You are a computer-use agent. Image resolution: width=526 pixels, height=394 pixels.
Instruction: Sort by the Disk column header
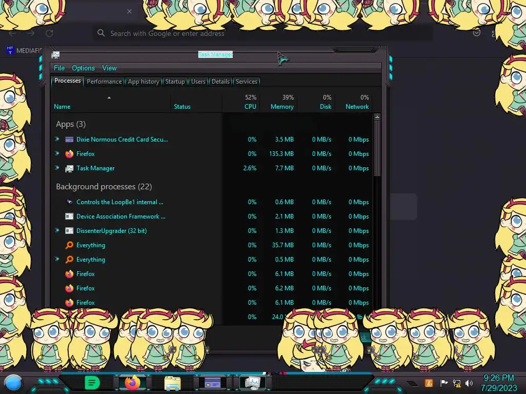316,102
